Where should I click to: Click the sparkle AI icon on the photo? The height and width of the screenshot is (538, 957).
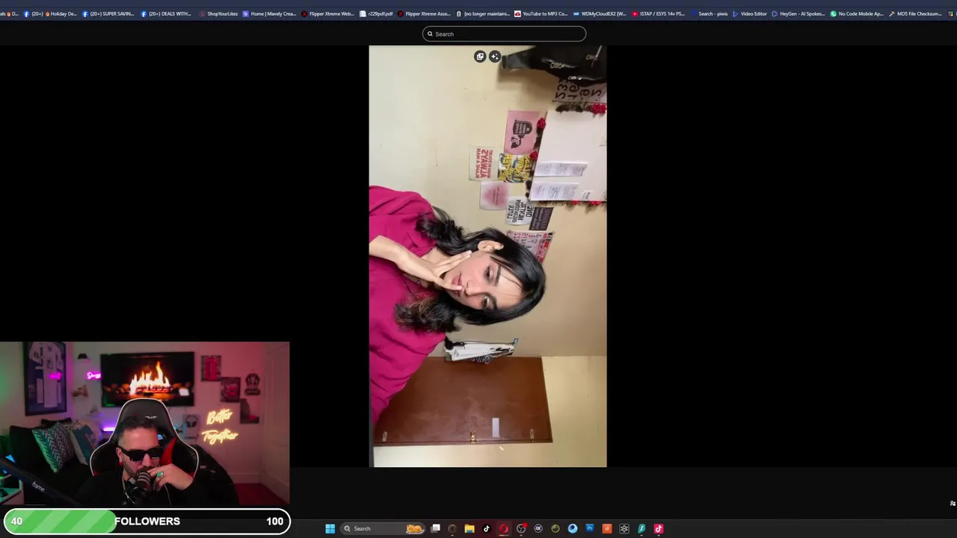tap(494, 57)
